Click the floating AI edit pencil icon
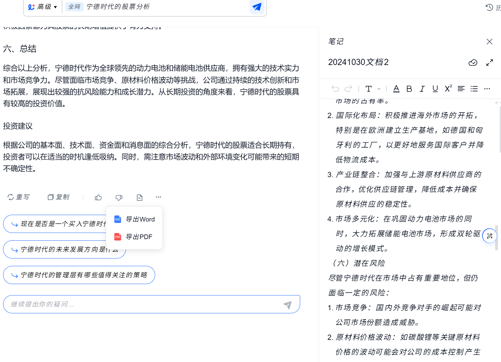 click(490, 236)
